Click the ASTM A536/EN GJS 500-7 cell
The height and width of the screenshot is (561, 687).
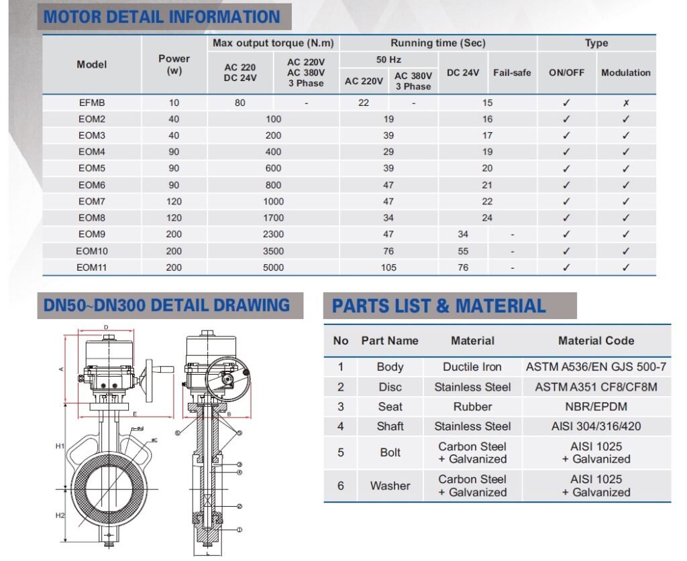[x=596, y=367]
